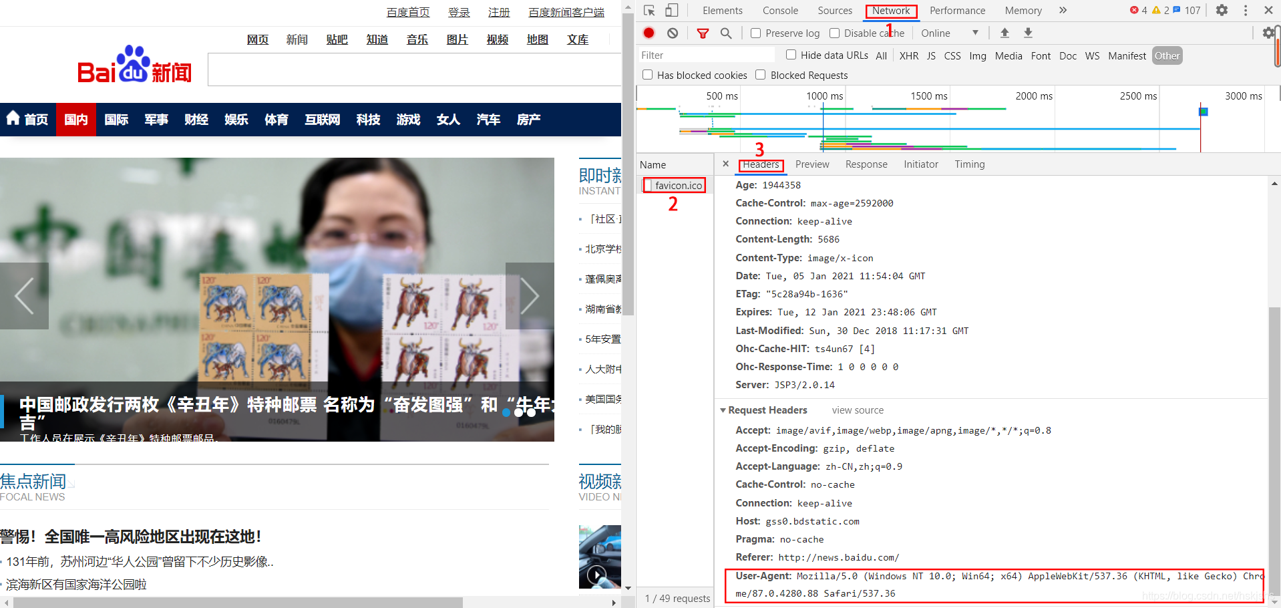Screen dimensions: 1281x608
Task: Open the Sources tab
Action: pos(835,11)
